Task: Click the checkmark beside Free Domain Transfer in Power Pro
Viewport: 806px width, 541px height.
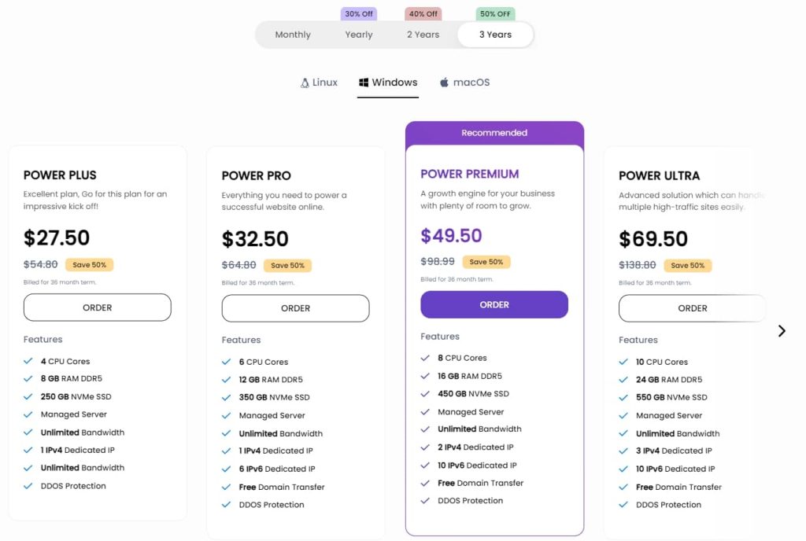Action: click(x=227, y=487)
